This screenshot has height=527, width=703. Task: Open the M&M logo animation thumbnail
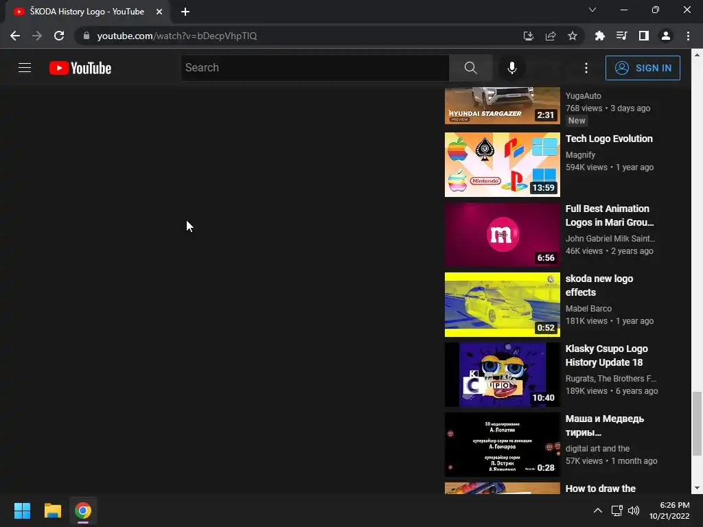click(502, 235)
